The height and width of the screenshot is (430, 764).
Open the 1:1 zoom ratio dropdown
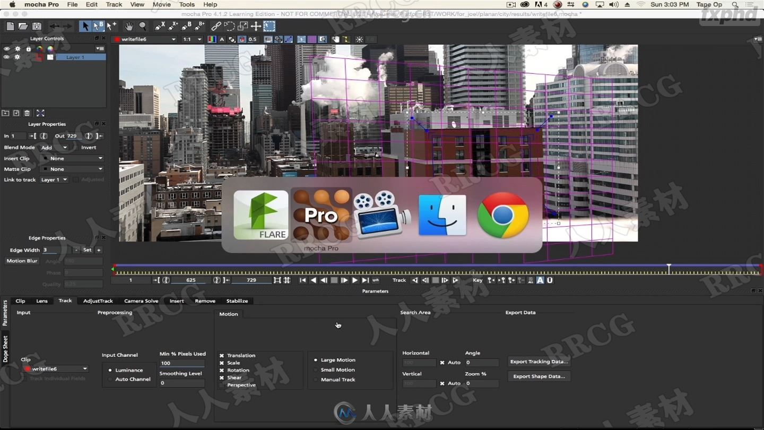coord(192,39)
